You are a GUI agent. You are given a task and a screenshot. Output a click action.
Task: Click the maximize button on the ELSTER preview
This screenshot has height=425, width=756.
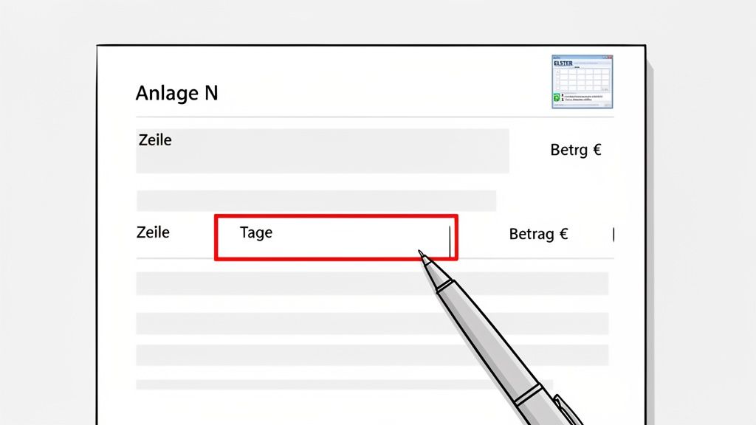605,57
